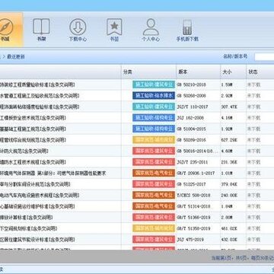The height and width of the screenshot is (274, 274).
Task: Click the size value 307.47K
Action: [229, 107]
